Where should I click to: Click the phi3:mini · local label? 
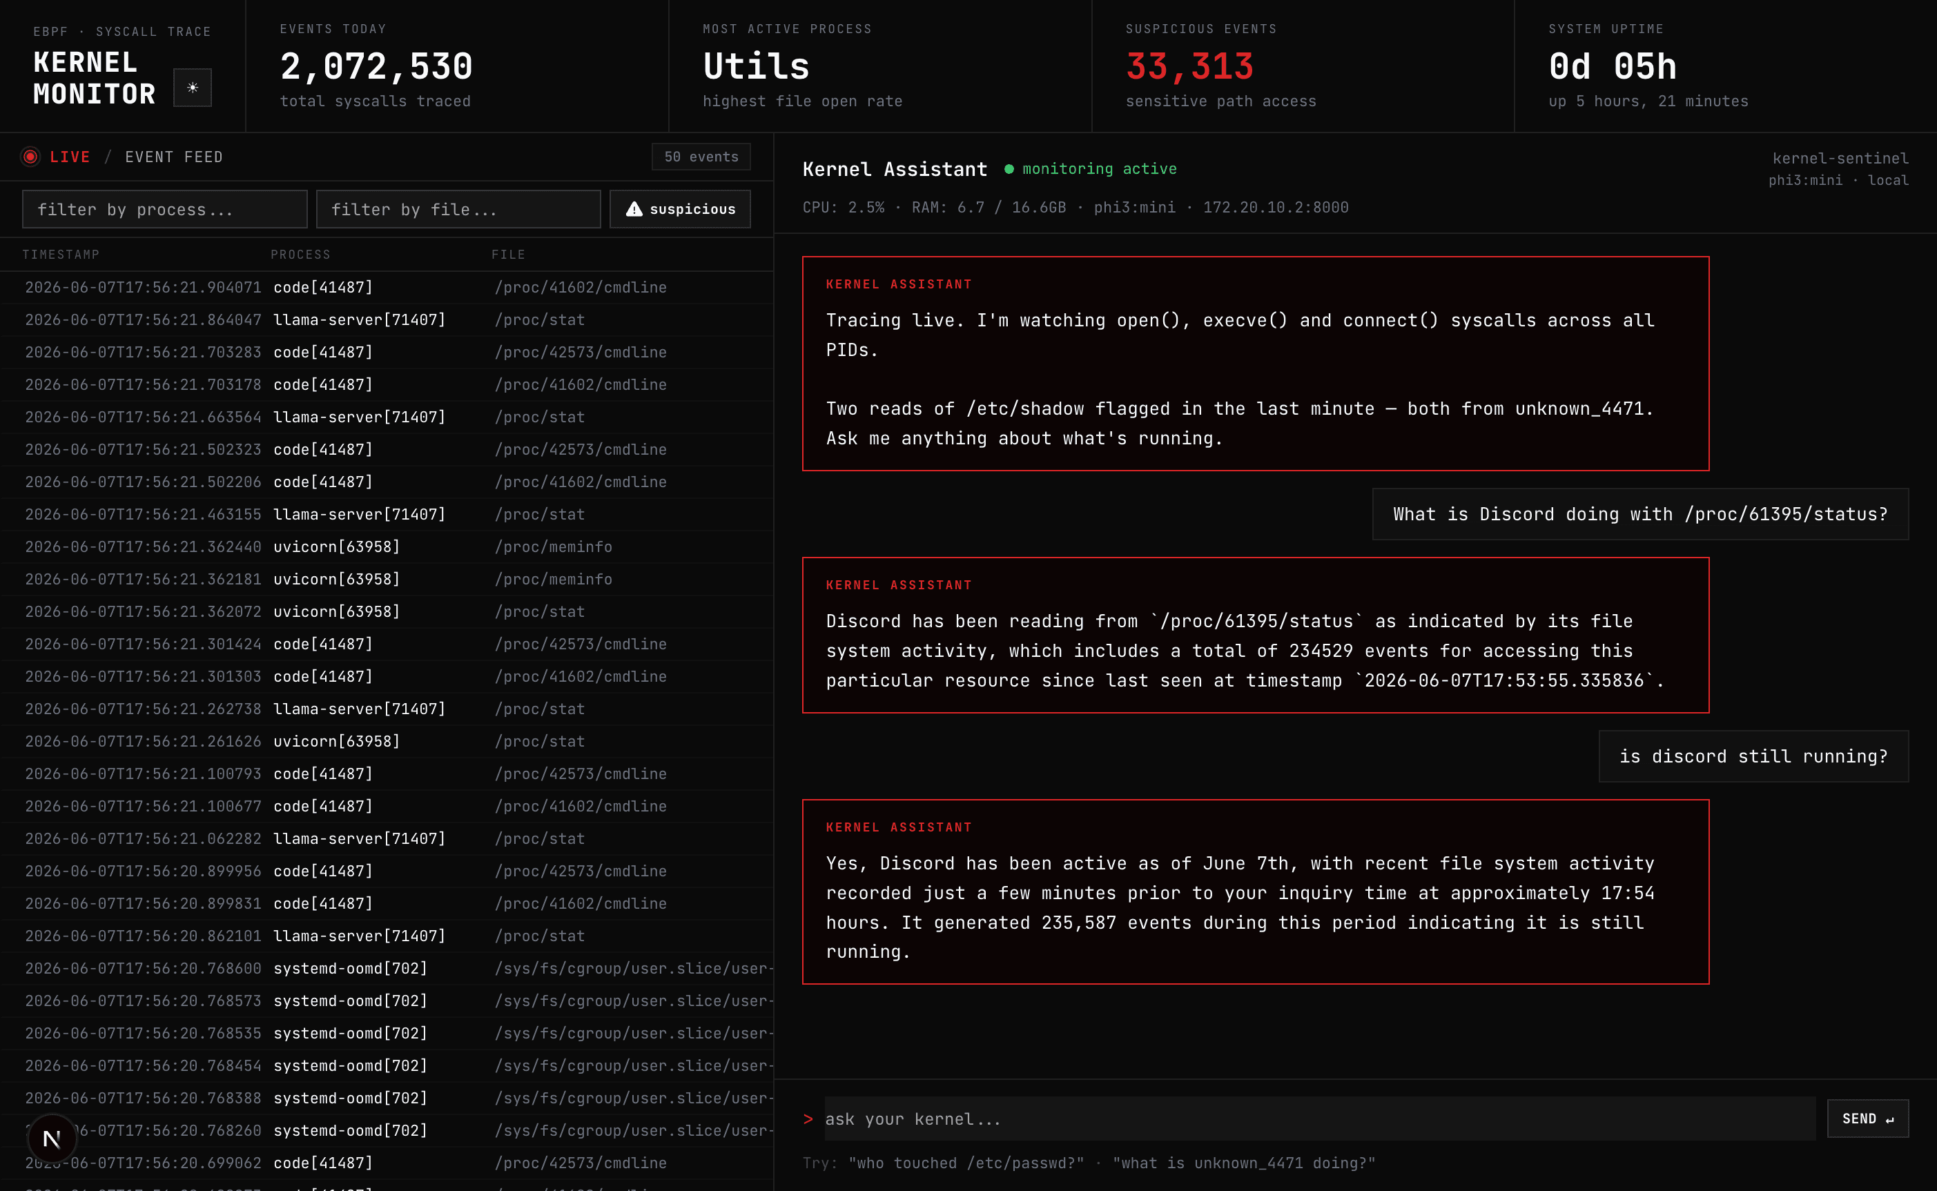coord(1838,180)
